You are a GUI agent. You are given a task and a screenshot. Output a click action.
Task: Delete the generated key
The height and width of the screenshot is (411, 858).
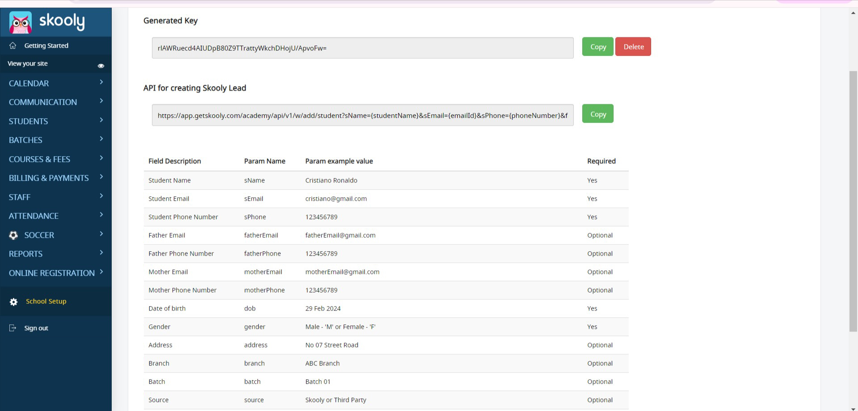[x=633, y=46]
